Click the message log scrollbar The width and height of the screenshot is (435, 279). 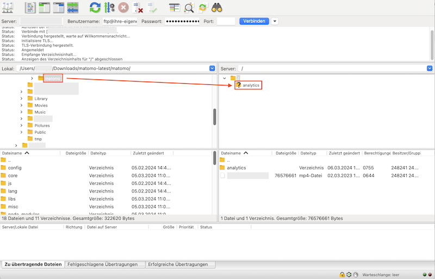coord(432,44)
